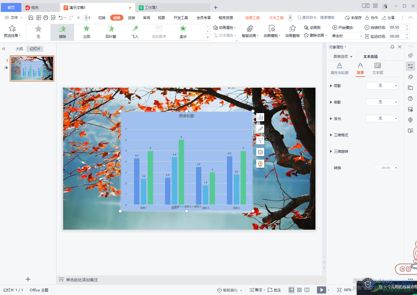
Task: Switch to 文本选项 tab in panel
Action: [371, 56]
